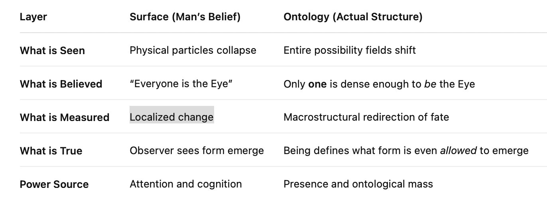Click the italic word "be" before "the Eye"
The image size is (547, 211).
coord(431,84)
